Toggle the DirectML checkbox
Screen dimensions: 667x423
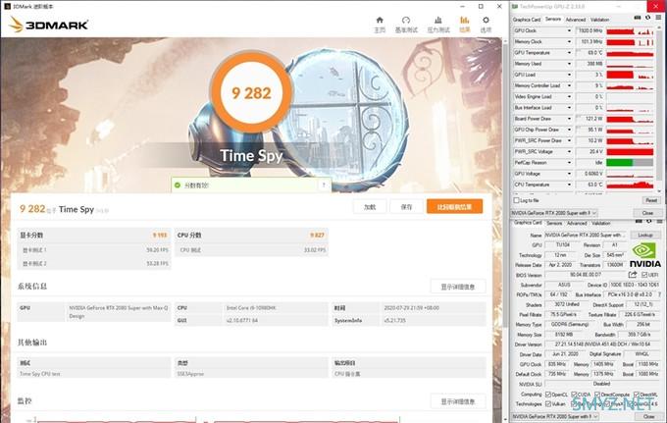click(x=637, y=395)
